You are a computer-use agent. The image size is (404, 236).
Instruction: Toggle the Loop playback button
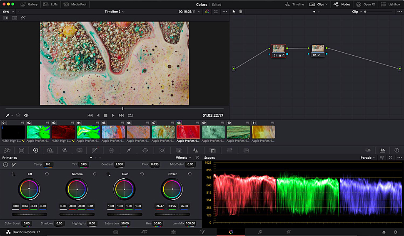tap(130, 115)
